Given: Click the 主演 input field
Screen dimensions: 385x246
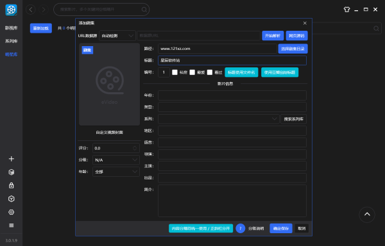Looking at the screenshot, I should 232,166.
